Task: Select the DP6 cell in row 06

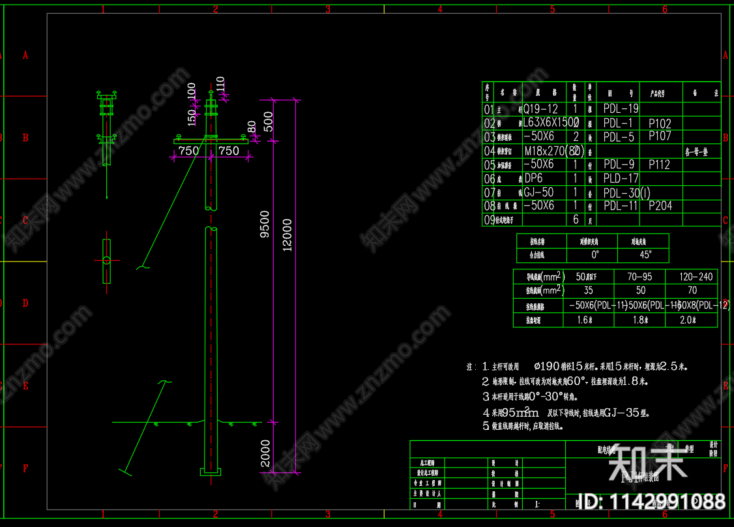Action: click(533, 179)
